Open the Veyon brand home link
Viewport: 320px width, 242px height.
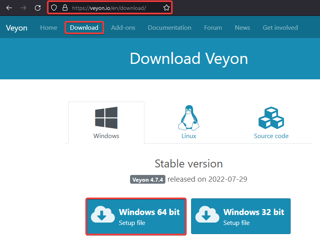[16, 28]
